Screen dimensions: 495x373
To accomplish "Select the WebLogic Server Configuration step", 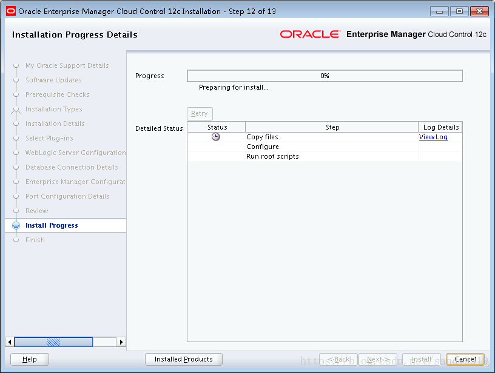I will [x=75, y=153].
